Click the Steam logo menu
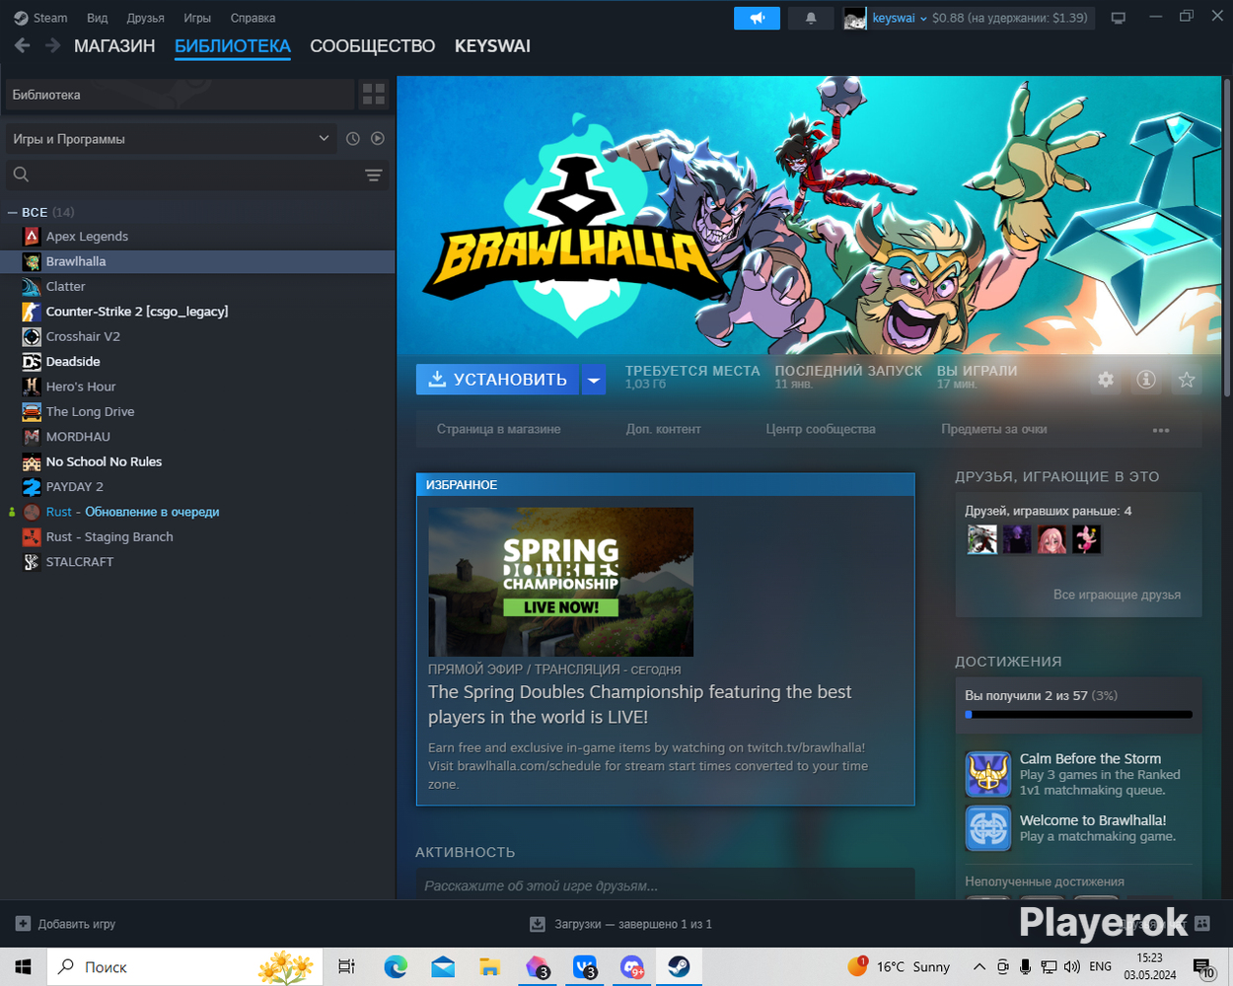 [x=40, y=18]
